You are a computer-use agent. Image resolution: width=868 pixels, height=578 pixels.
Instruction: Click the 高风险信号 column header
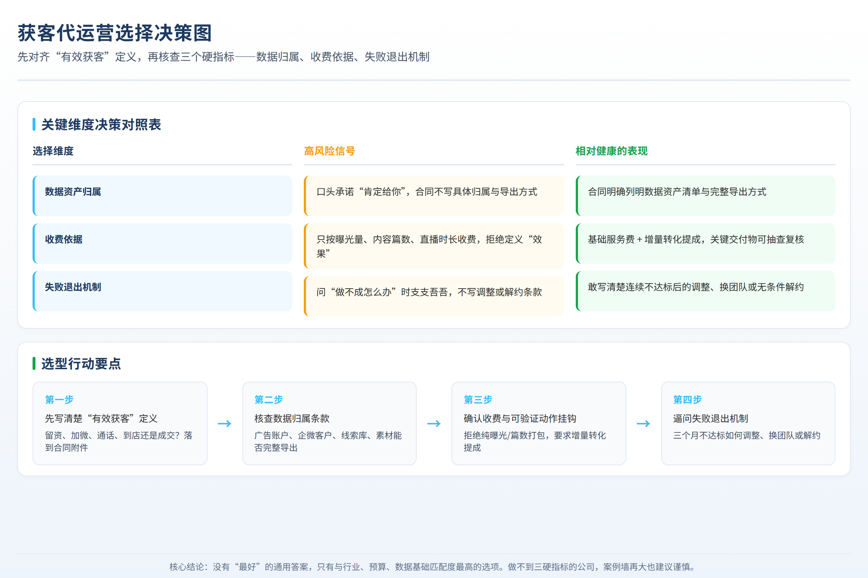329,151
